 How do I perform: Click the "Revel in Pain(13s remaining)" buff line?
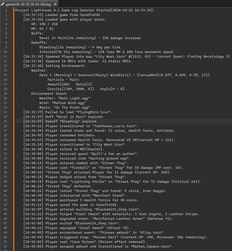click(90, 38)
